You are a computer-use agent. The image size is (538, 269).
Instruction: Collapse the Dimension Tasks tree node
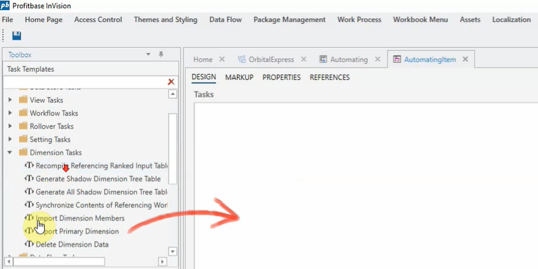(x=10, y=152)
